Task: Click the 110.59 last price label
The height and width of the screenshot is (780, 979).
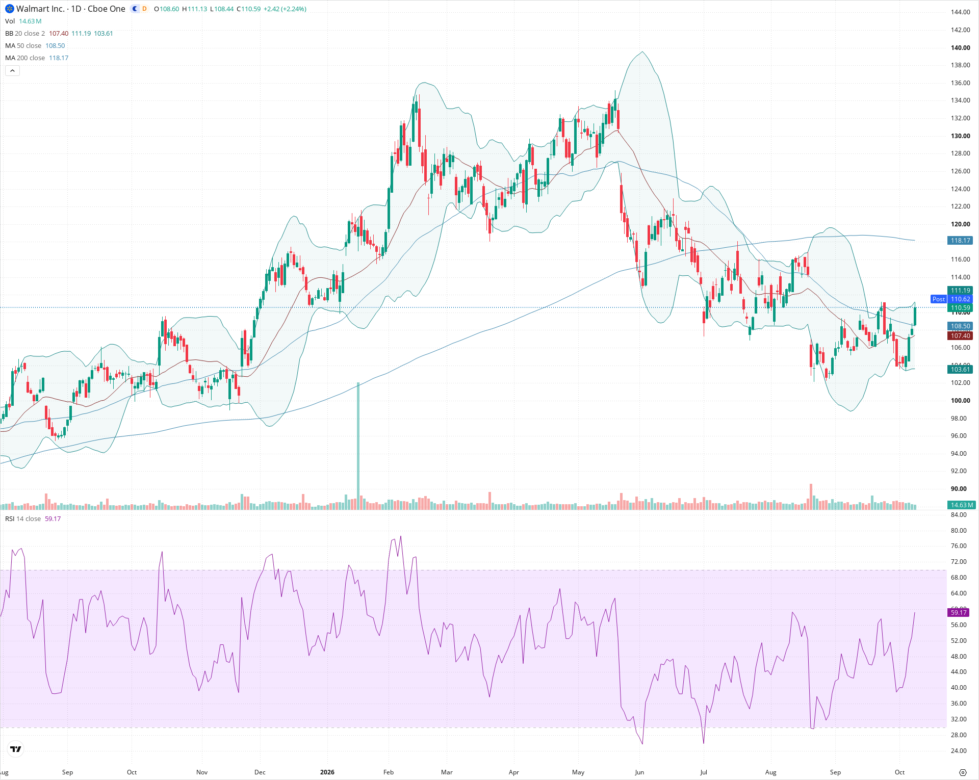Action: click(960, 308)
